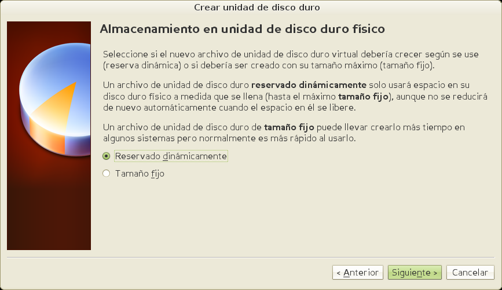This screenshot has height=290, width=502.
Task: Click the bold 'reservado dinámicamente' text
Action: tap(309, 85)
